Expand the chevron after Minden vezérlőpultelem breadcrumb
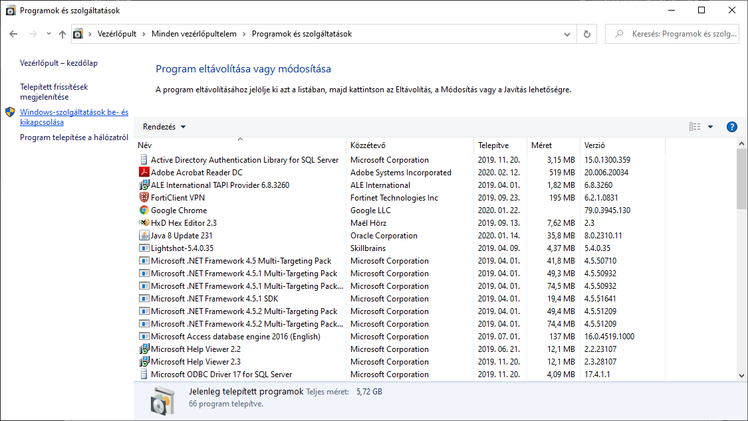Image resolution: width=748 pixels, height=421 pixels. (x=244, y=35)
